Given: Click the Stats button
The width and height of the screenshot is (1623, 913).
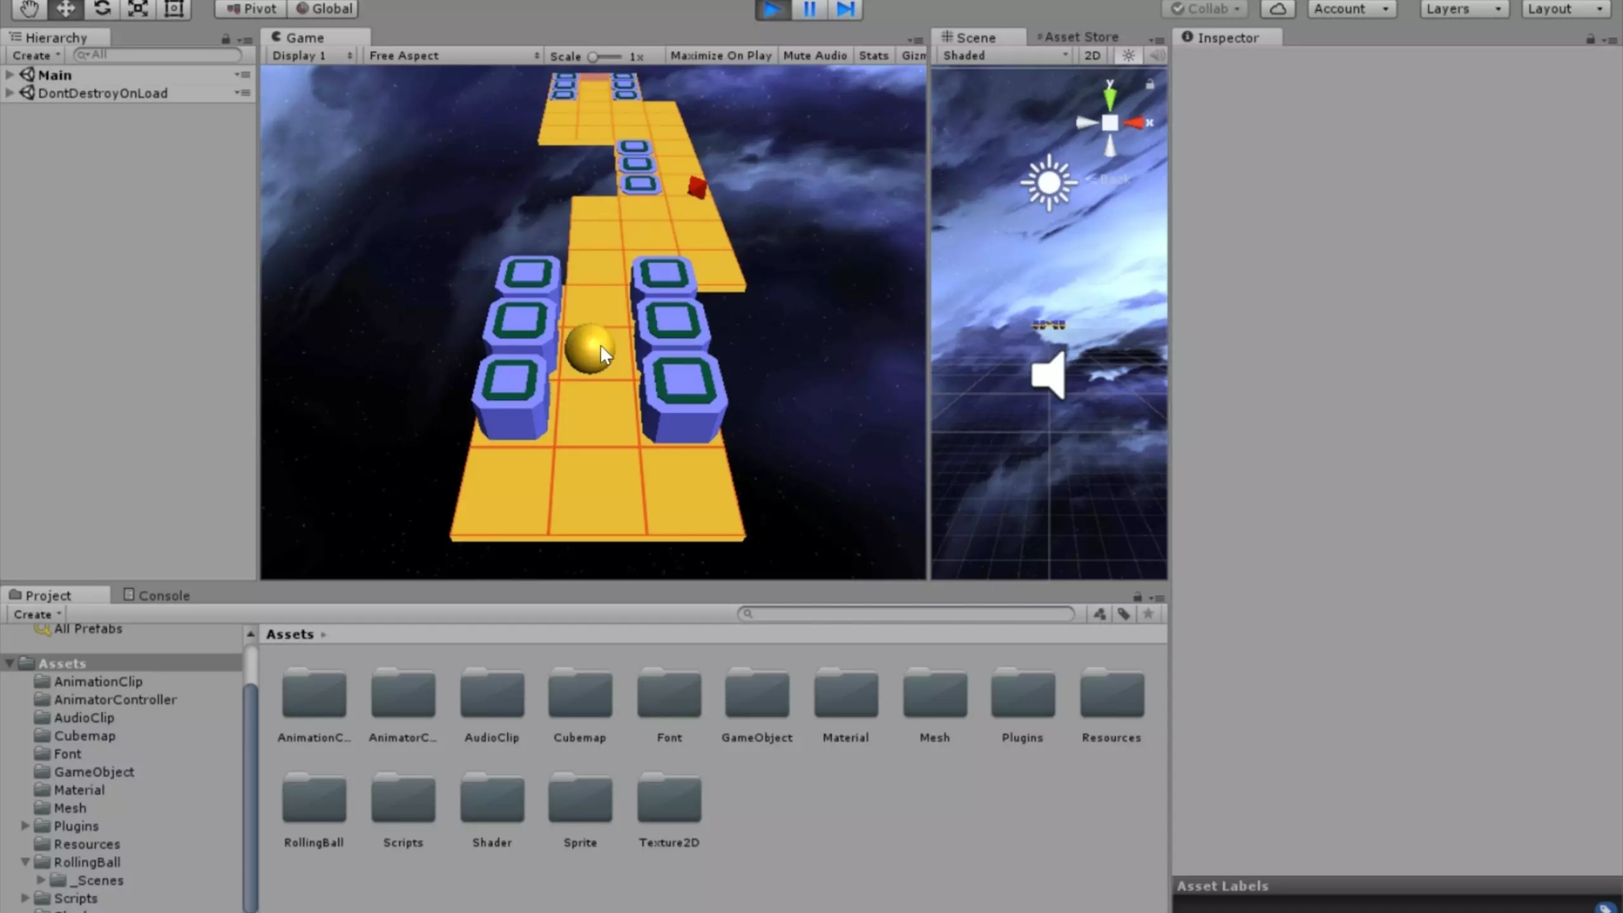Looking at the screenshot, I should pyautogui.click(x=874, y=56).
